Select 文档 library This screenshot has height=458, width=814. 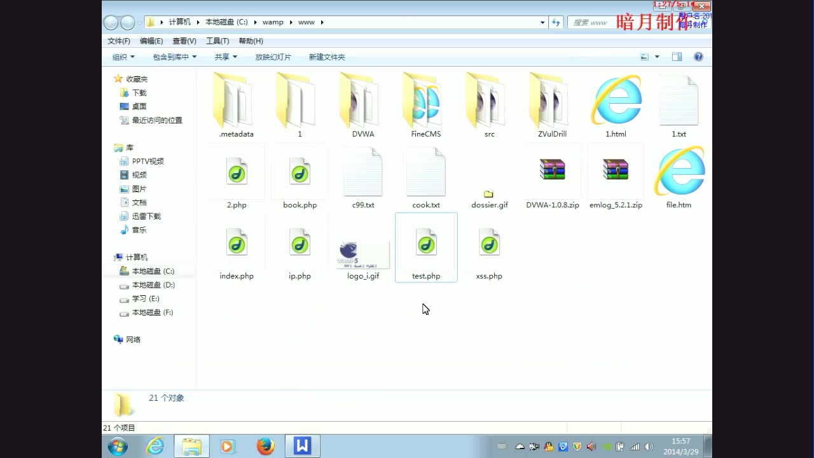pos(139,202)
